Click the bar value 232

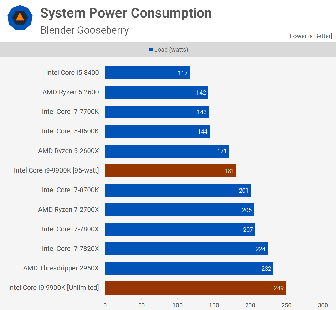click(266, 269)
